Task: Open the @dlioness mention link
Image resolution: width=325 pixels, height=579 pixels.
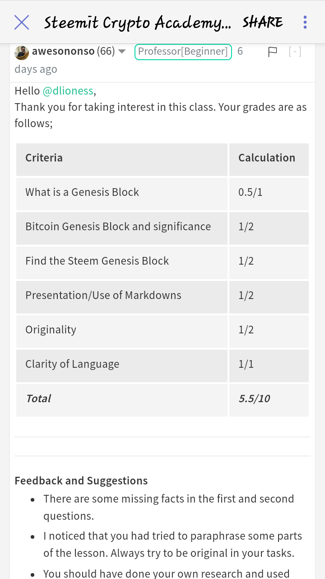Action: pyautogui.click(x=68, y=91)
